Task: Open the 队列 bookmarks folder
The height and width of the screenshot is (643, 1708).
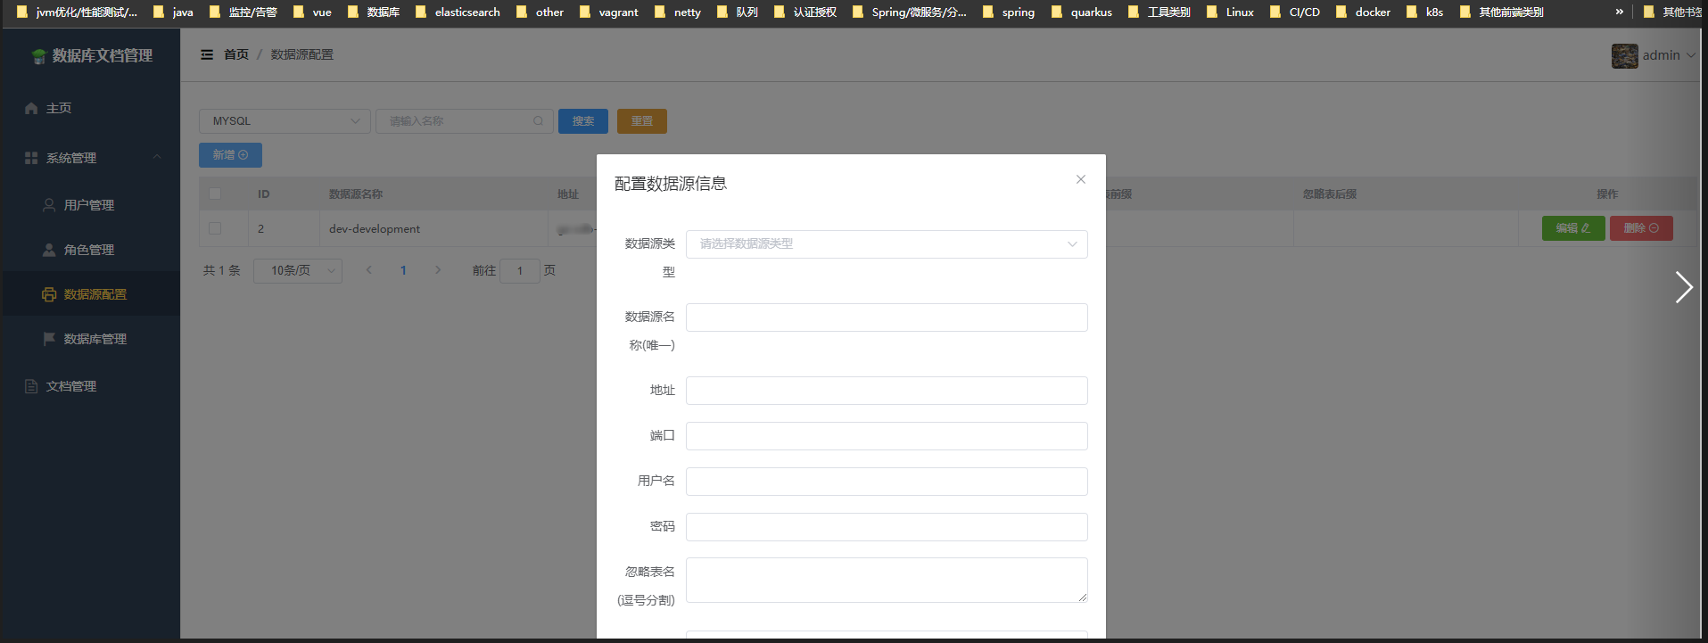Action: pyautogui.click(x=737, y=12)
